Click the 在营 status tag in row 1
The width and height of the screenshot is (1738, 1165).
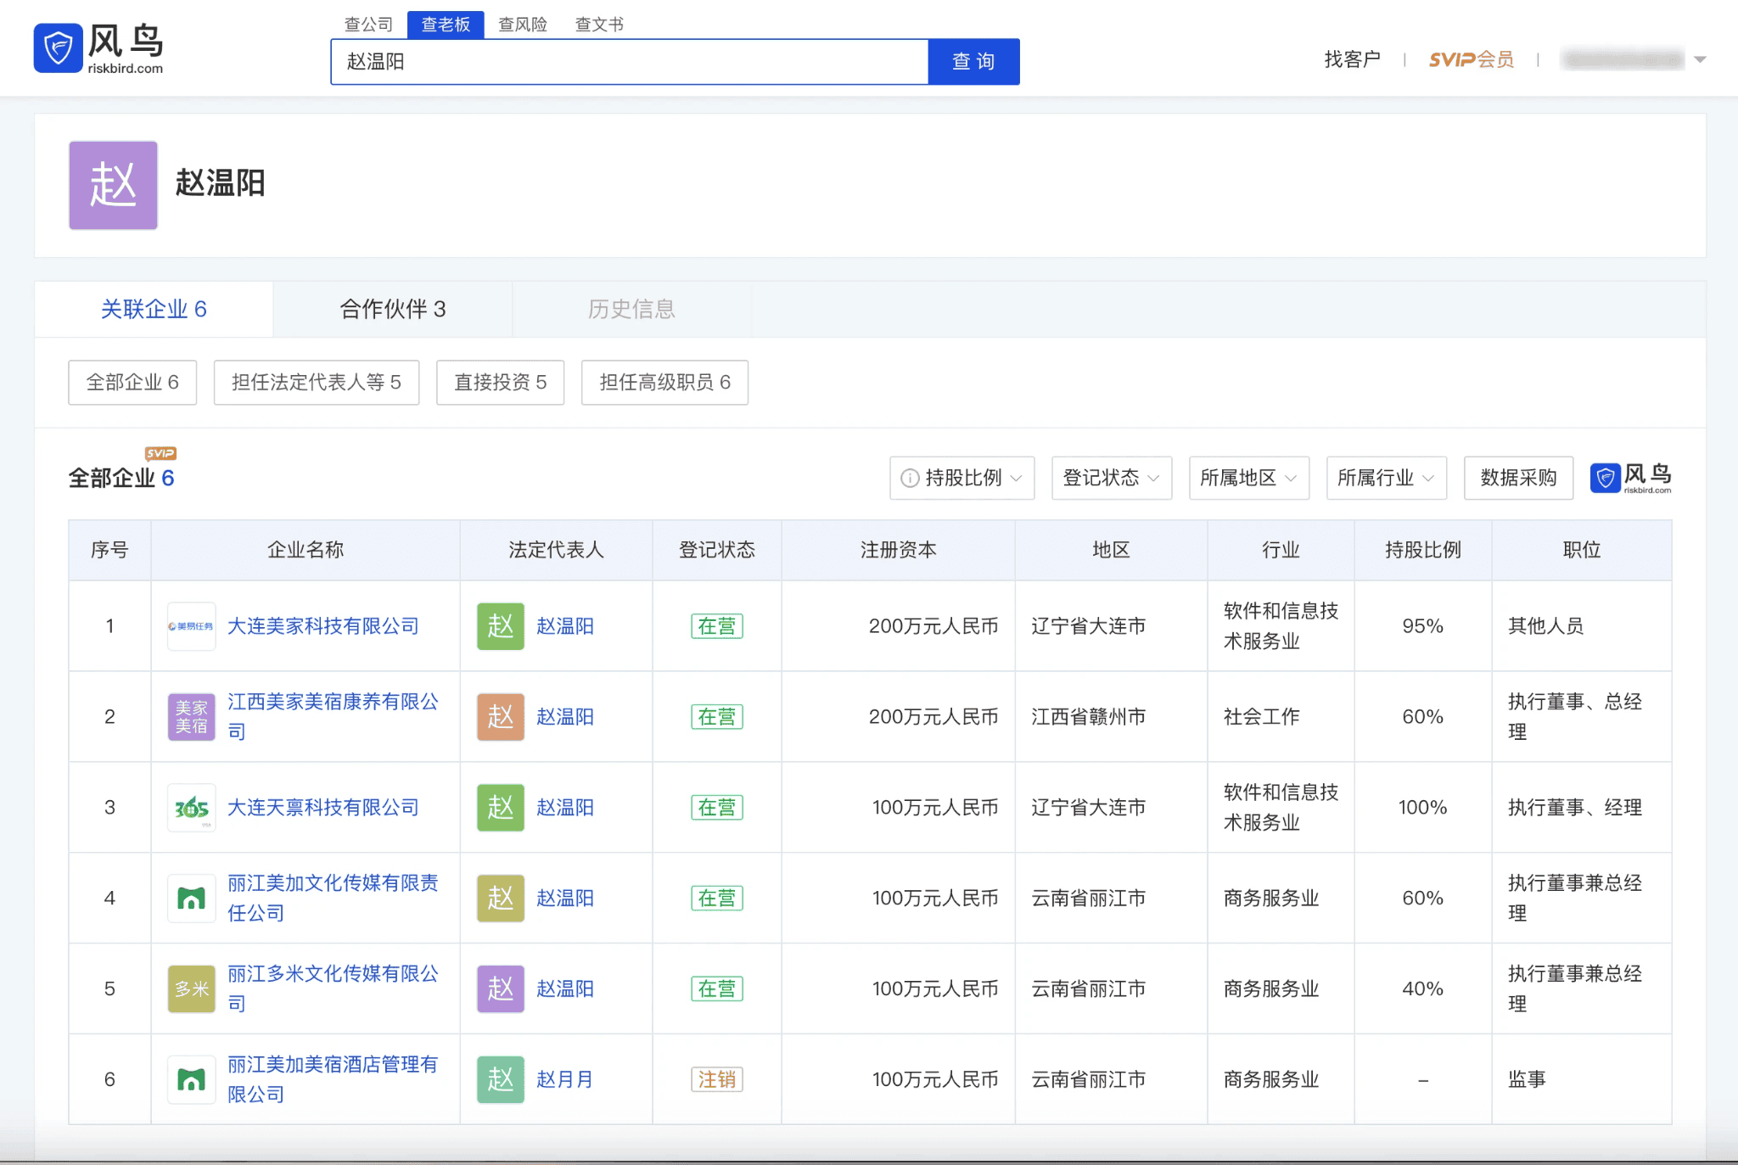tap(717, 626)
